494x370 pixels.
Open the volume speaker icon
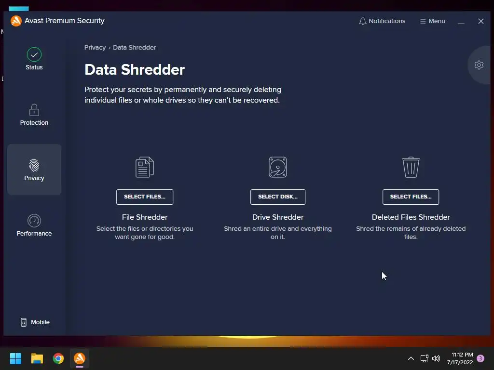436,358
